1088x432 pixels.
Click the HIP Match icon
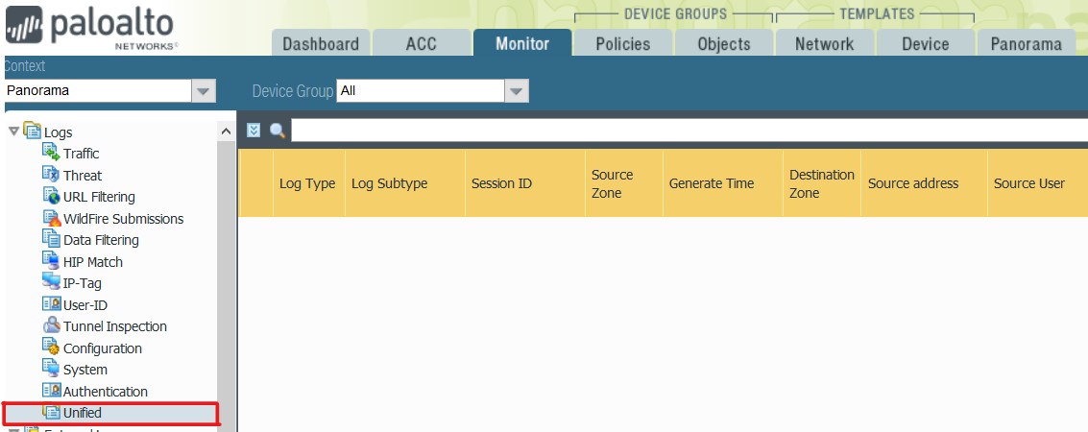(51, 261)
